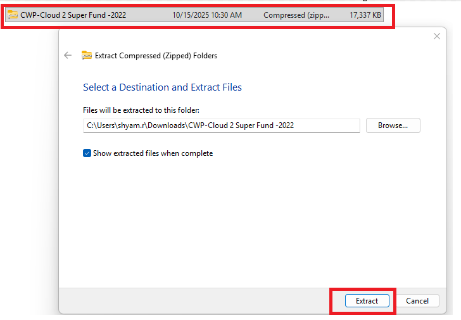
Task: Click the Select a Destination and Extract Files heading
Action: tap(162, 87)
